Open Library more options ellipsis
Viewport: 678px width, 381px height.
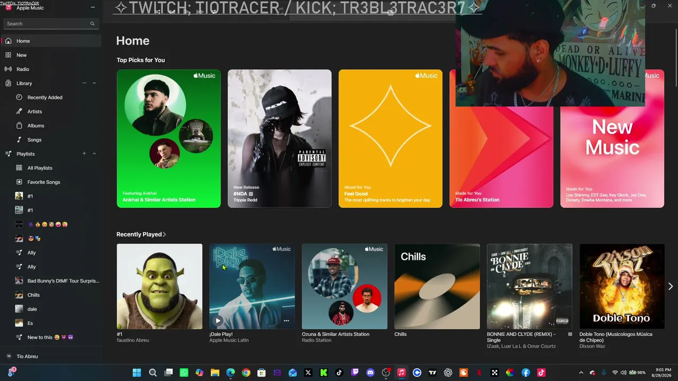pyautogui.click(x=84, y=83)
